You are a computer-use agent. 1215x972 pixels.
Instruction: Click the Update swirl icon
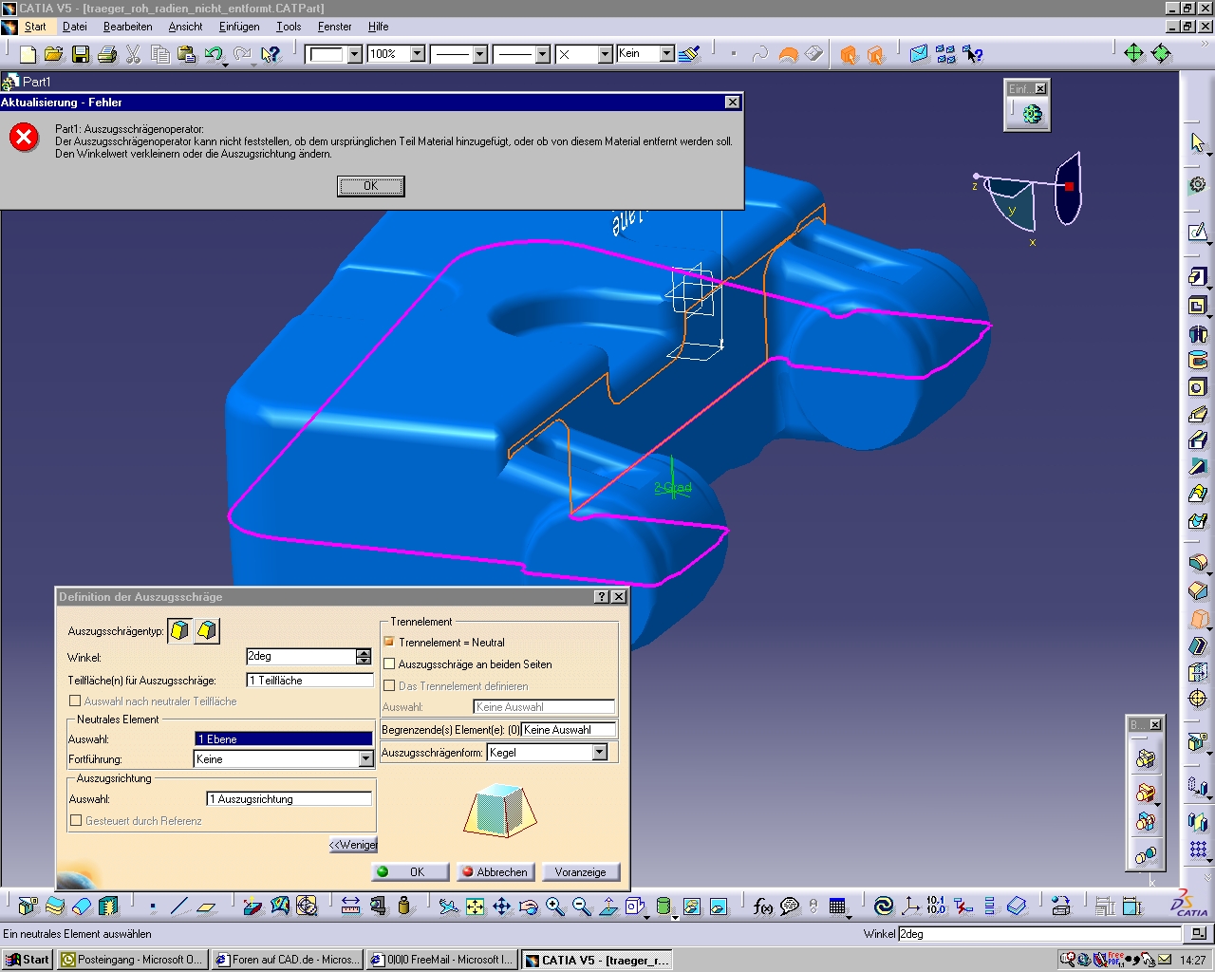click(884, 907)
